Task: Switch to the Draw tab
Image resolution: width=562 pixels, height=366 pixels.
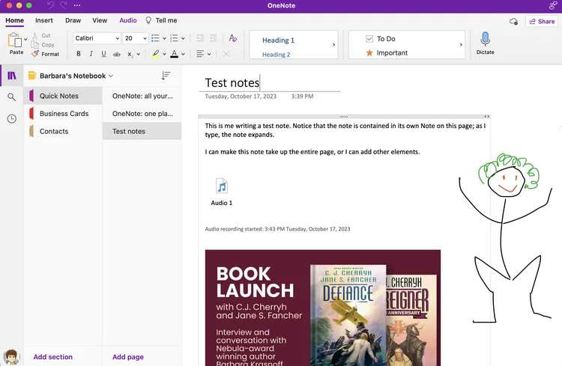Action: pyautogui.click(x=73, y=20)
